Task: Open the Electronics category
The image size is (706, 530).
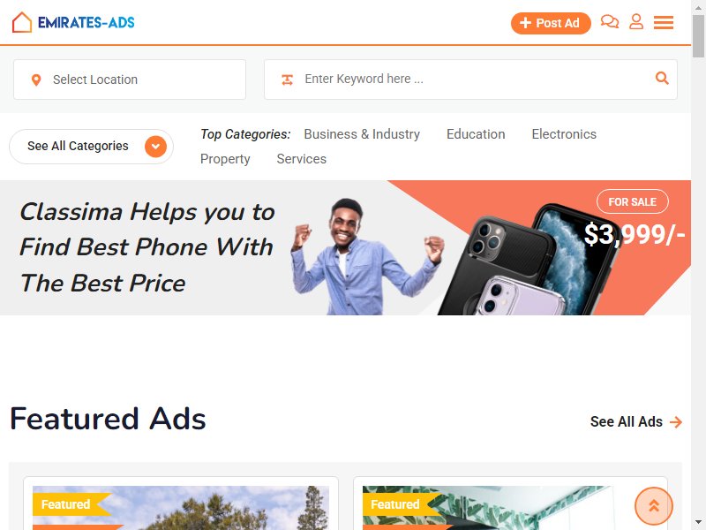Action: [x=564, y=134]
